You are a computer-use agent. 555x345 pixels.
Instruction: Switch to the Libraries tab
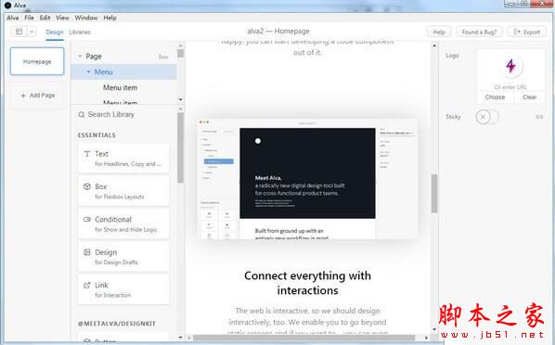(80, 32)
